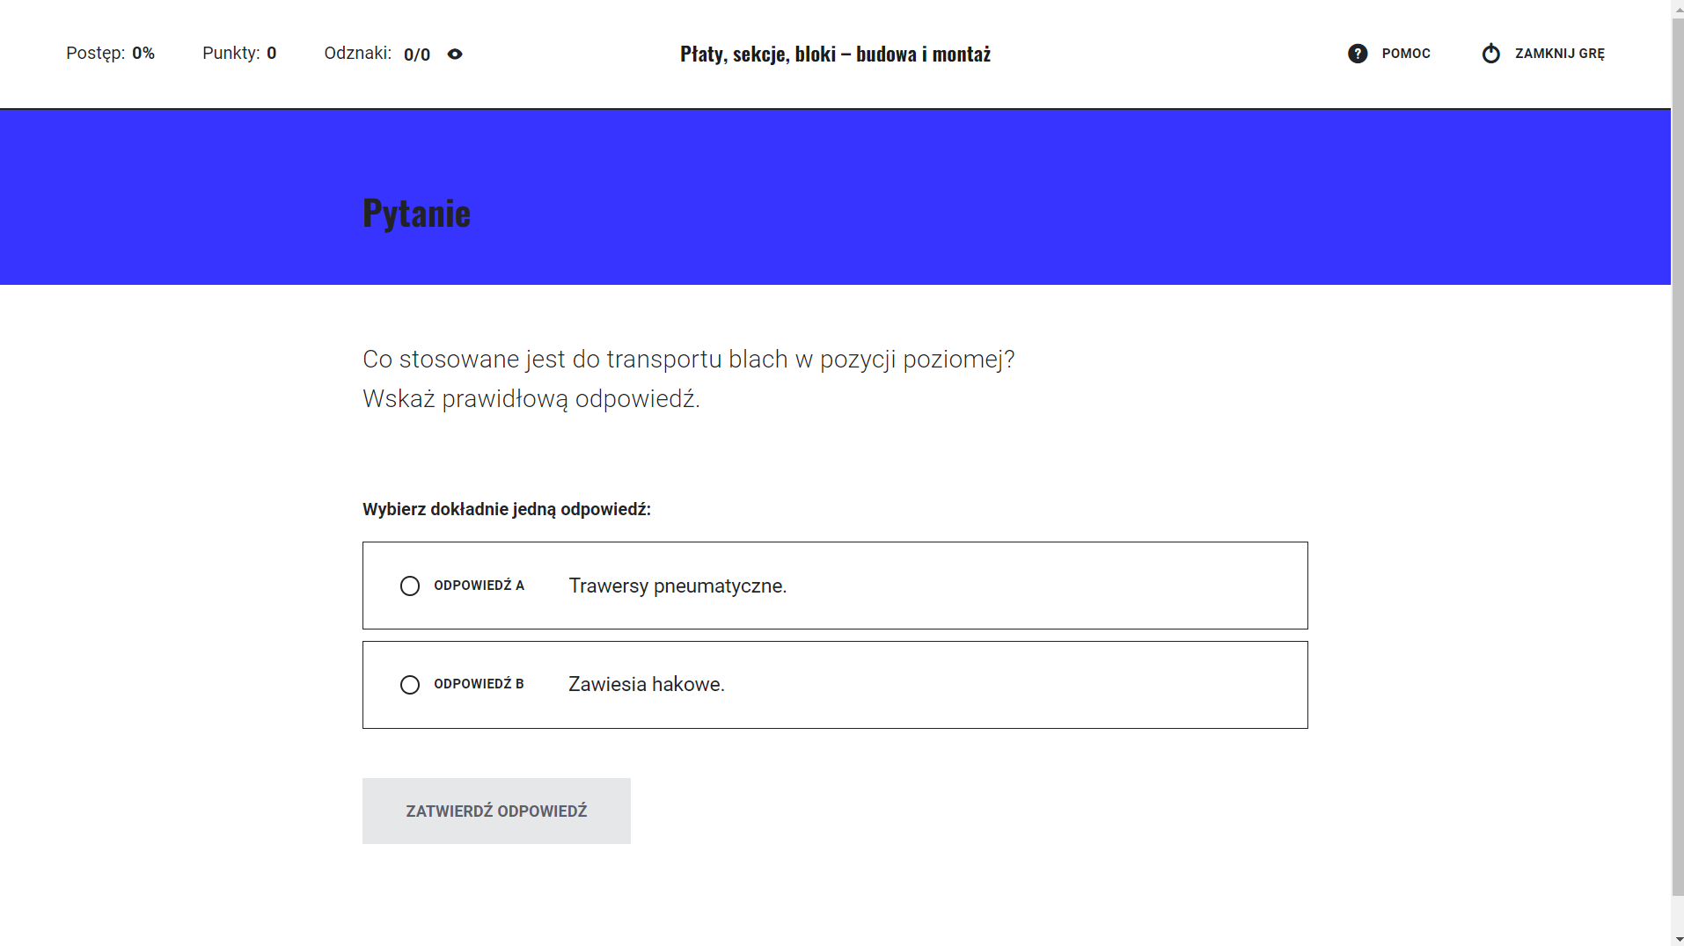Choose the answer Zawiesia hakowe

click(x=646, y=684)
